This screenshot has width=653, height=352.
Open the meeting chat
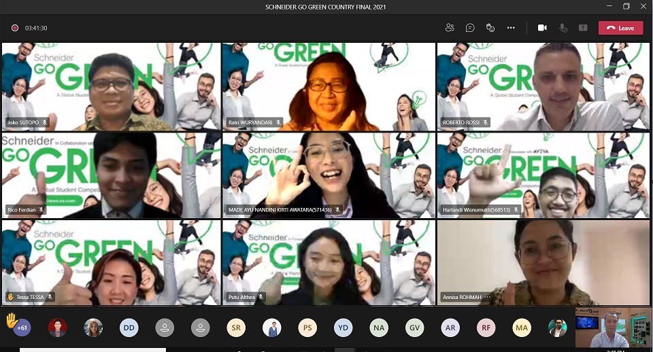pos(470,28)
